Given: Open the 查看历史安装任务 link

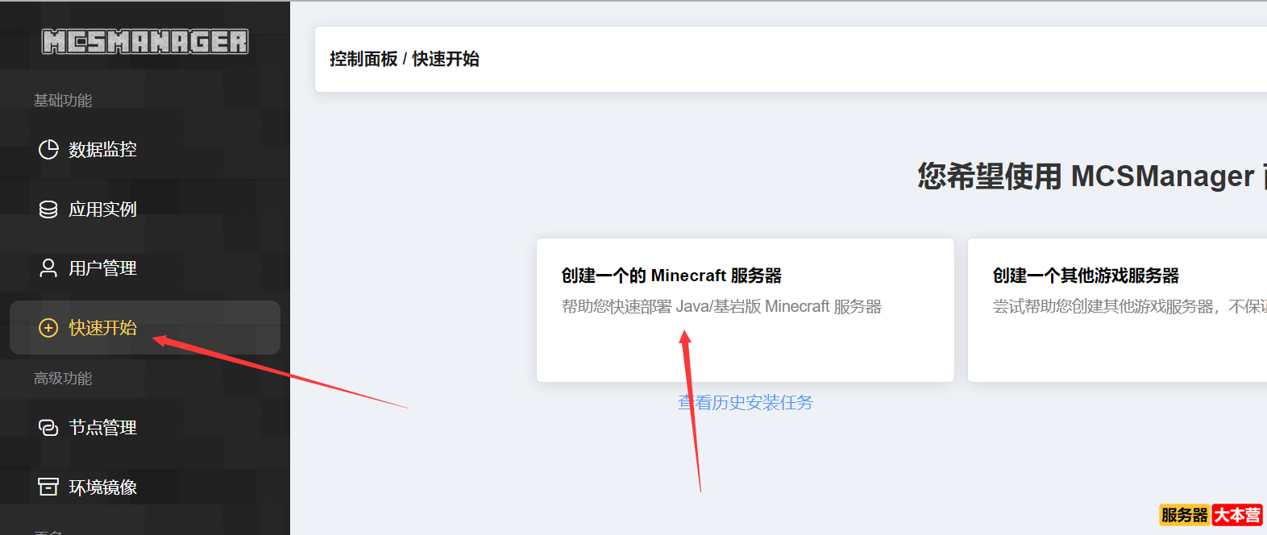Looking at the screenshot, I should (746, 402).
